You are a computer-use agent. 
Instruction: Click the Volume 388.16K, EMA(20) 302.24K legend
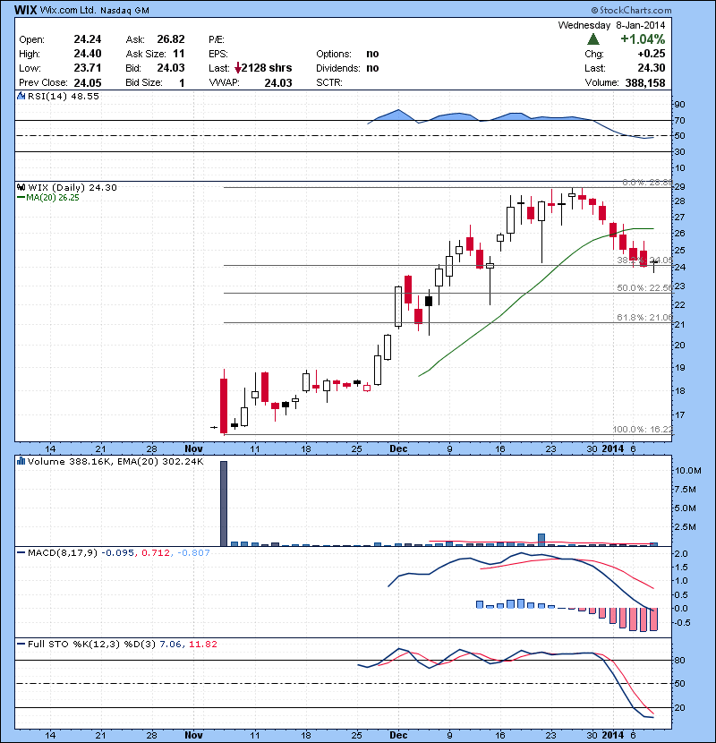tap(115, 461)
